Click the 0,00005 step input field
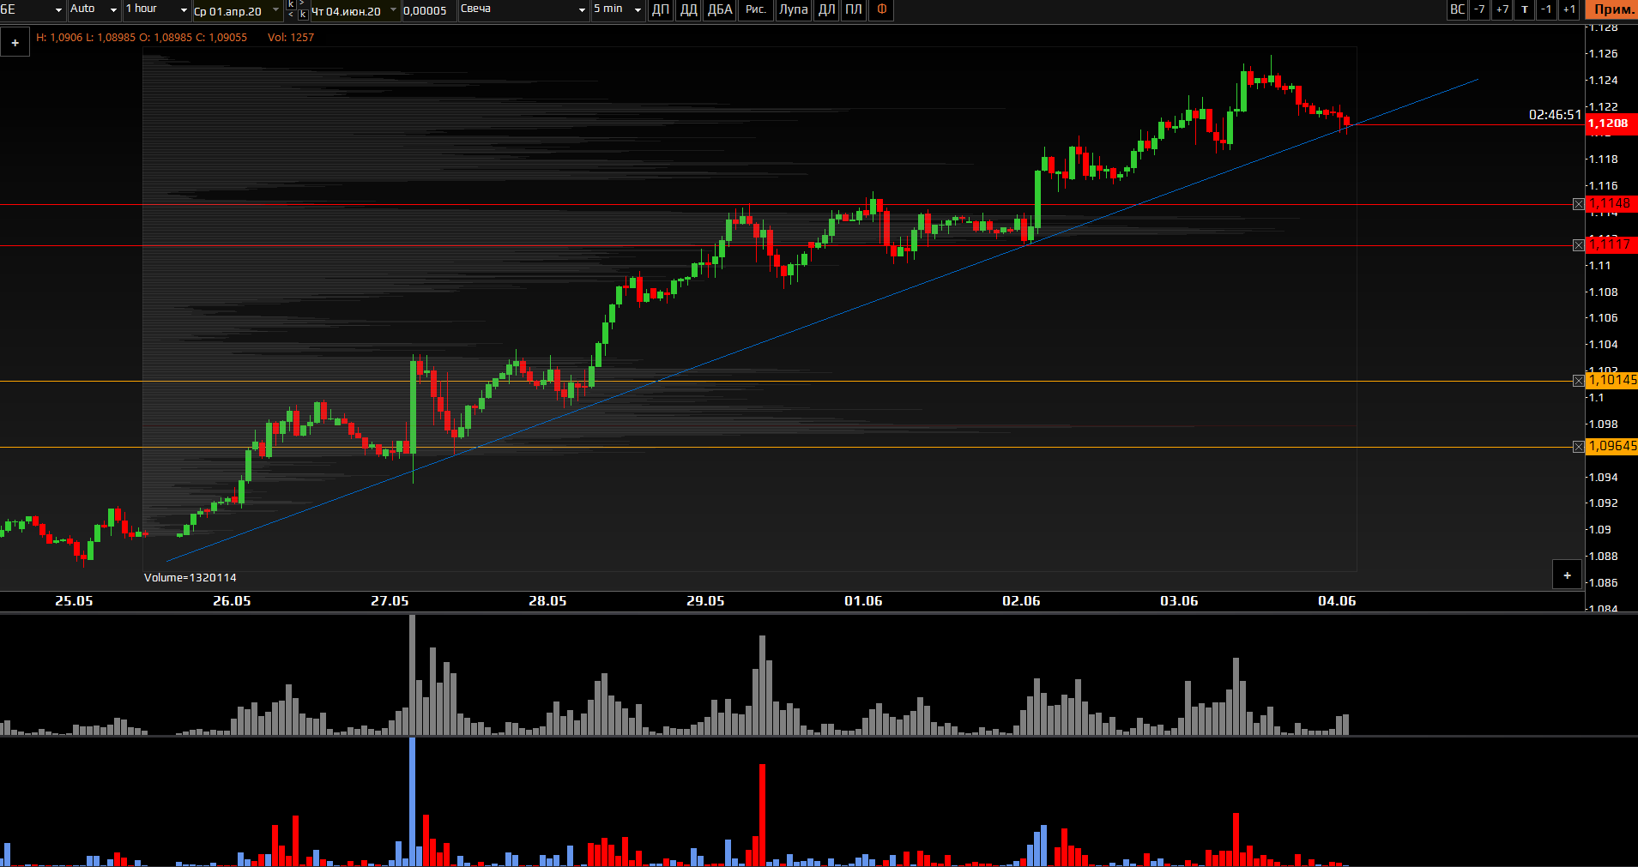 click(426, 11)
